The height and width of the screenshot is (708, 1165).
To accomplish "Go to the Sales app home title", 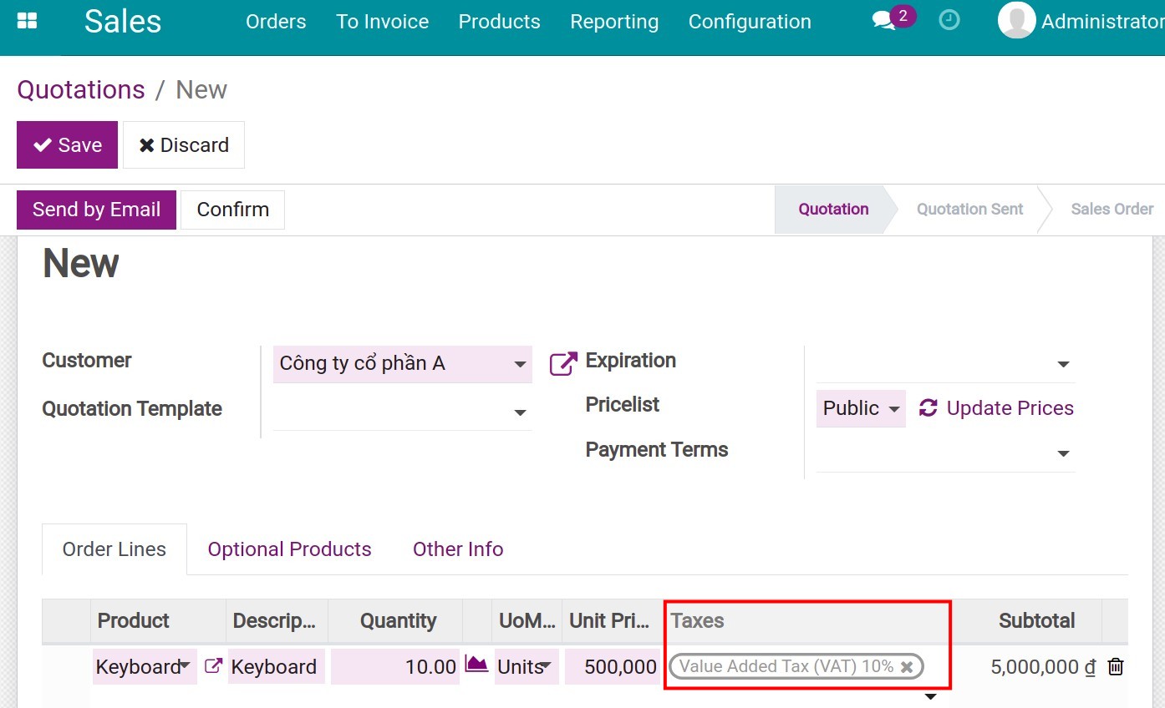I will click(x=123, y=21).
